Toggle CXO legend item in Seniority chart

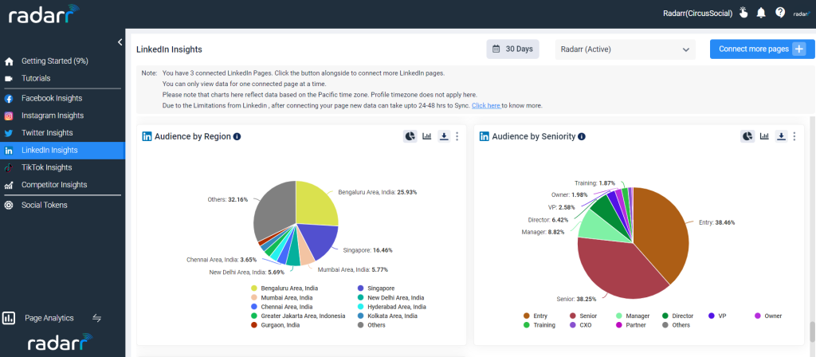581,325
